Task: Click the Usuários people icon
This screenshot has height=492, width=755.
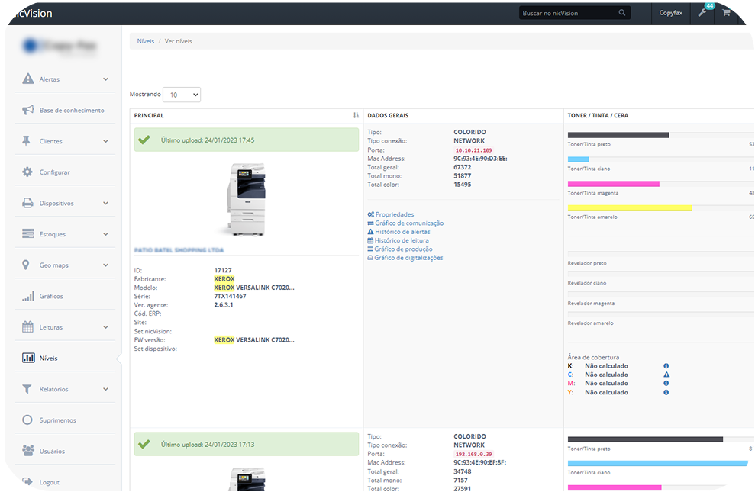Action: 28,451
